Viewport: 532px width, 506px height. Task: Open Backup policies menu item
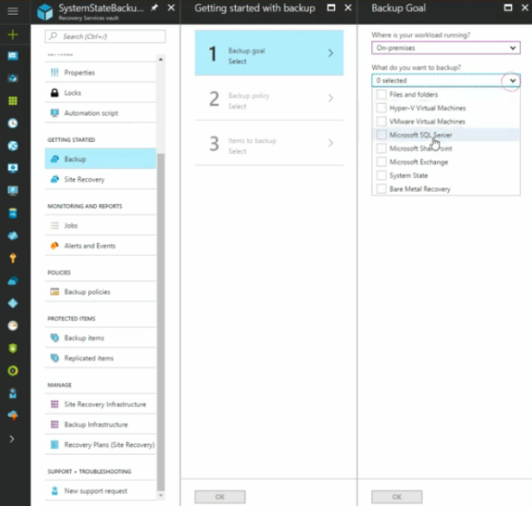[x=100, y=291]
